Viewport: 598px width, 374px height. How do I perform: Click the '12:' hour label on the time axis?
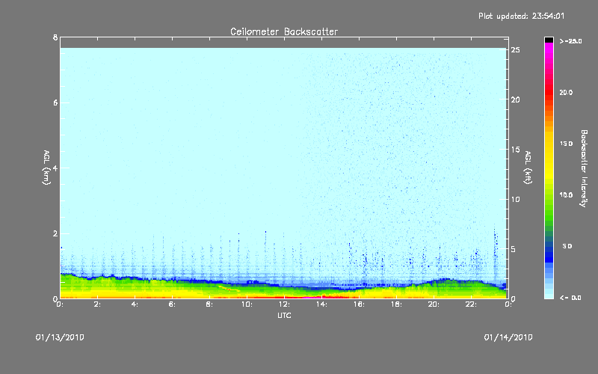click(x=284, y=304)
